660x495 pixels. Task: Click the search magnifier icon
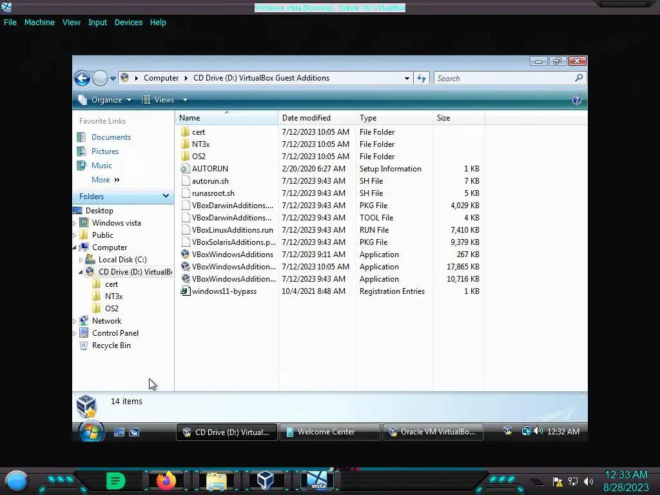[579, 78]
